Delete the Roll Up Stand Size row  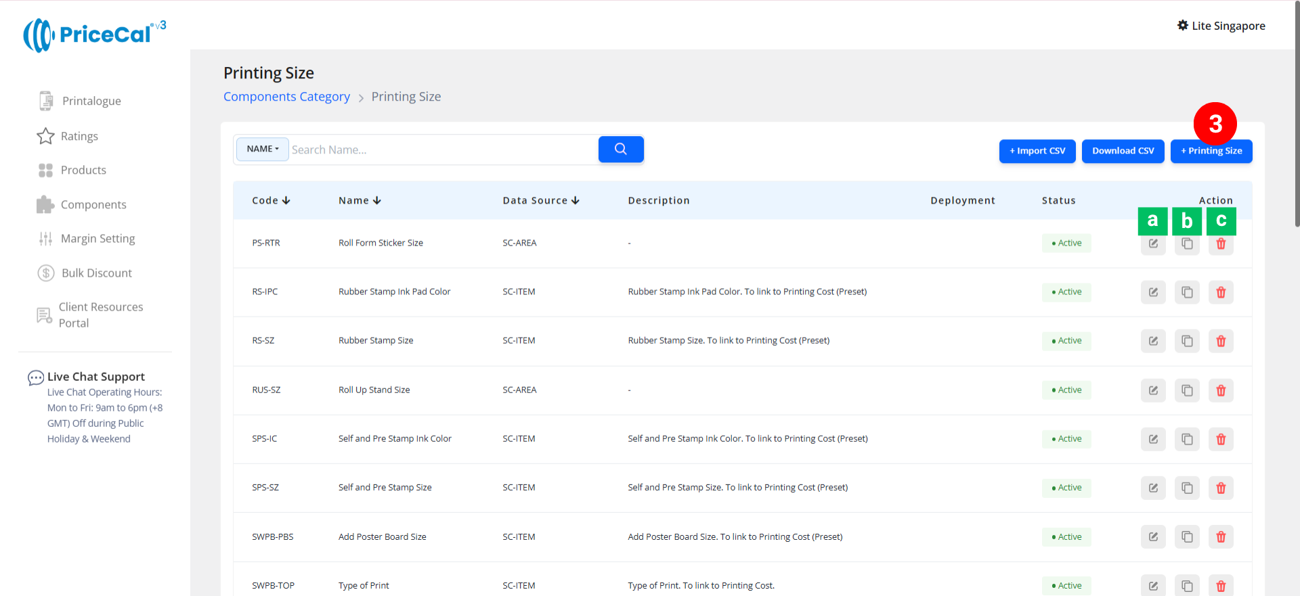tap(1220, 390)
